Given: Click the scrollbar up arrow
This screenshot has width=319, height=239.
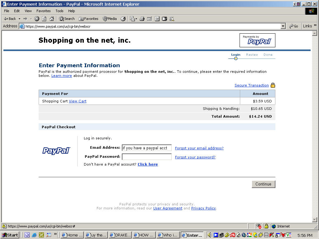Looking at the screenshot, I should (315, 34).
